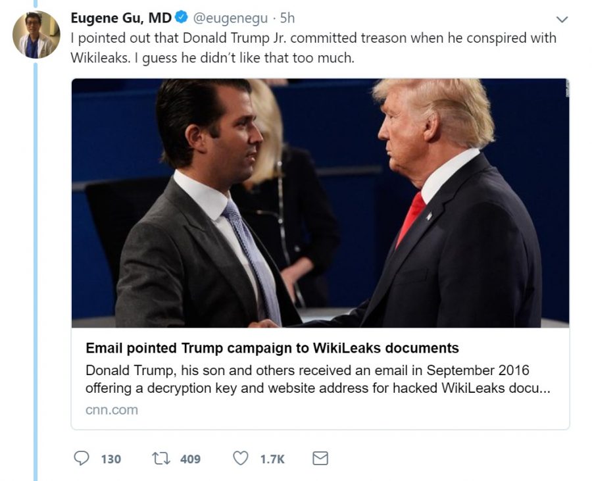Open the 5h tweet timestamp
The image size is (592, 481).
pyautogui.click(x=287, y=18)
